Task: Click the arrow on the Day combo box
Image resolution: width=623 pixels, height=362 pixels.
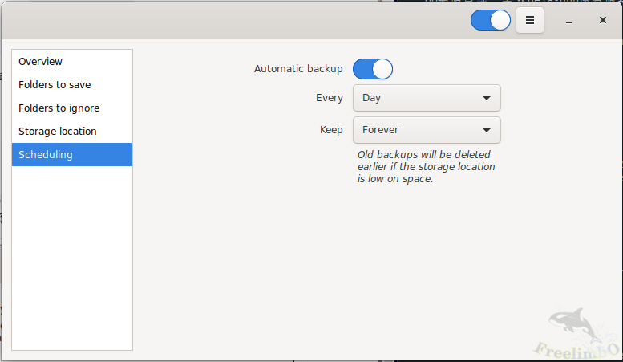Action: (487, 99)
